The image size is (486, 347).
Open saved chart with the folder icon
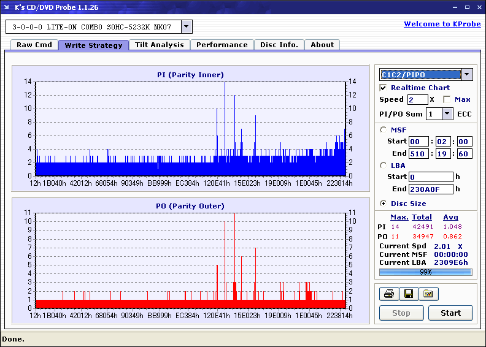428,294
